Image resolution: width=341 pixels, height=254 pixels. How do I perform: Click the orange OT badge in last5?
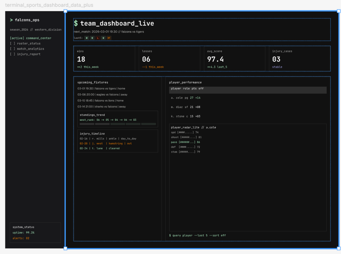[x=109, y=38]
